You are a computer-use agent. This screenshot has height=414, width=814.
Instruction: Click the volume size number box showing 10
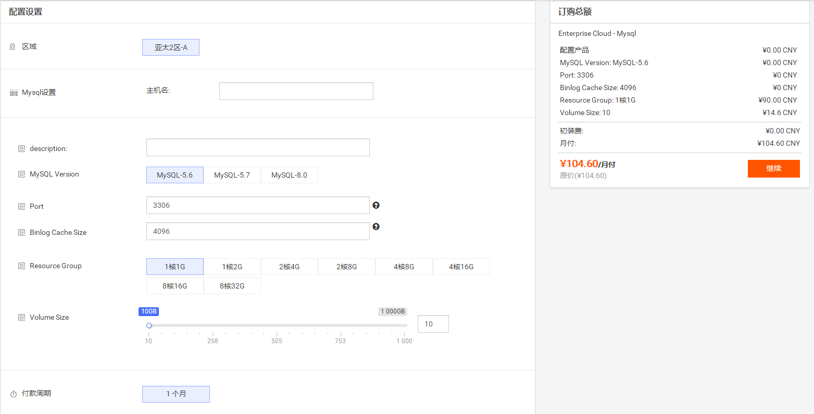pyautogui.click(x=433, y=324)
